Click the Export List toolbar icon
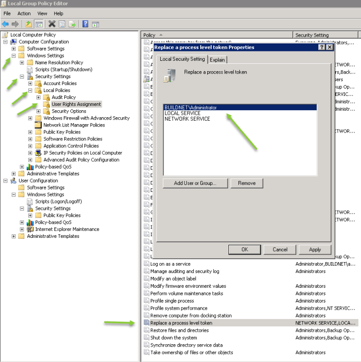361x362 pixels. (72, 24)
